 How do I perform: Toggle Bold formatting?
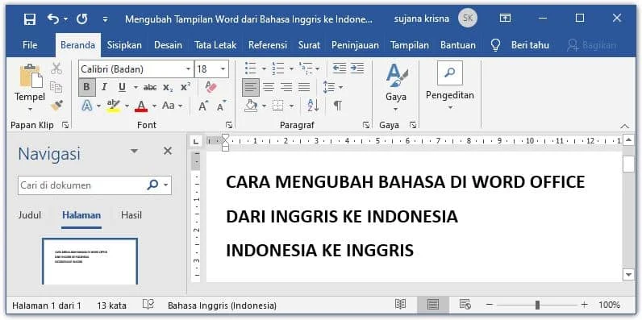click(87, 87)
